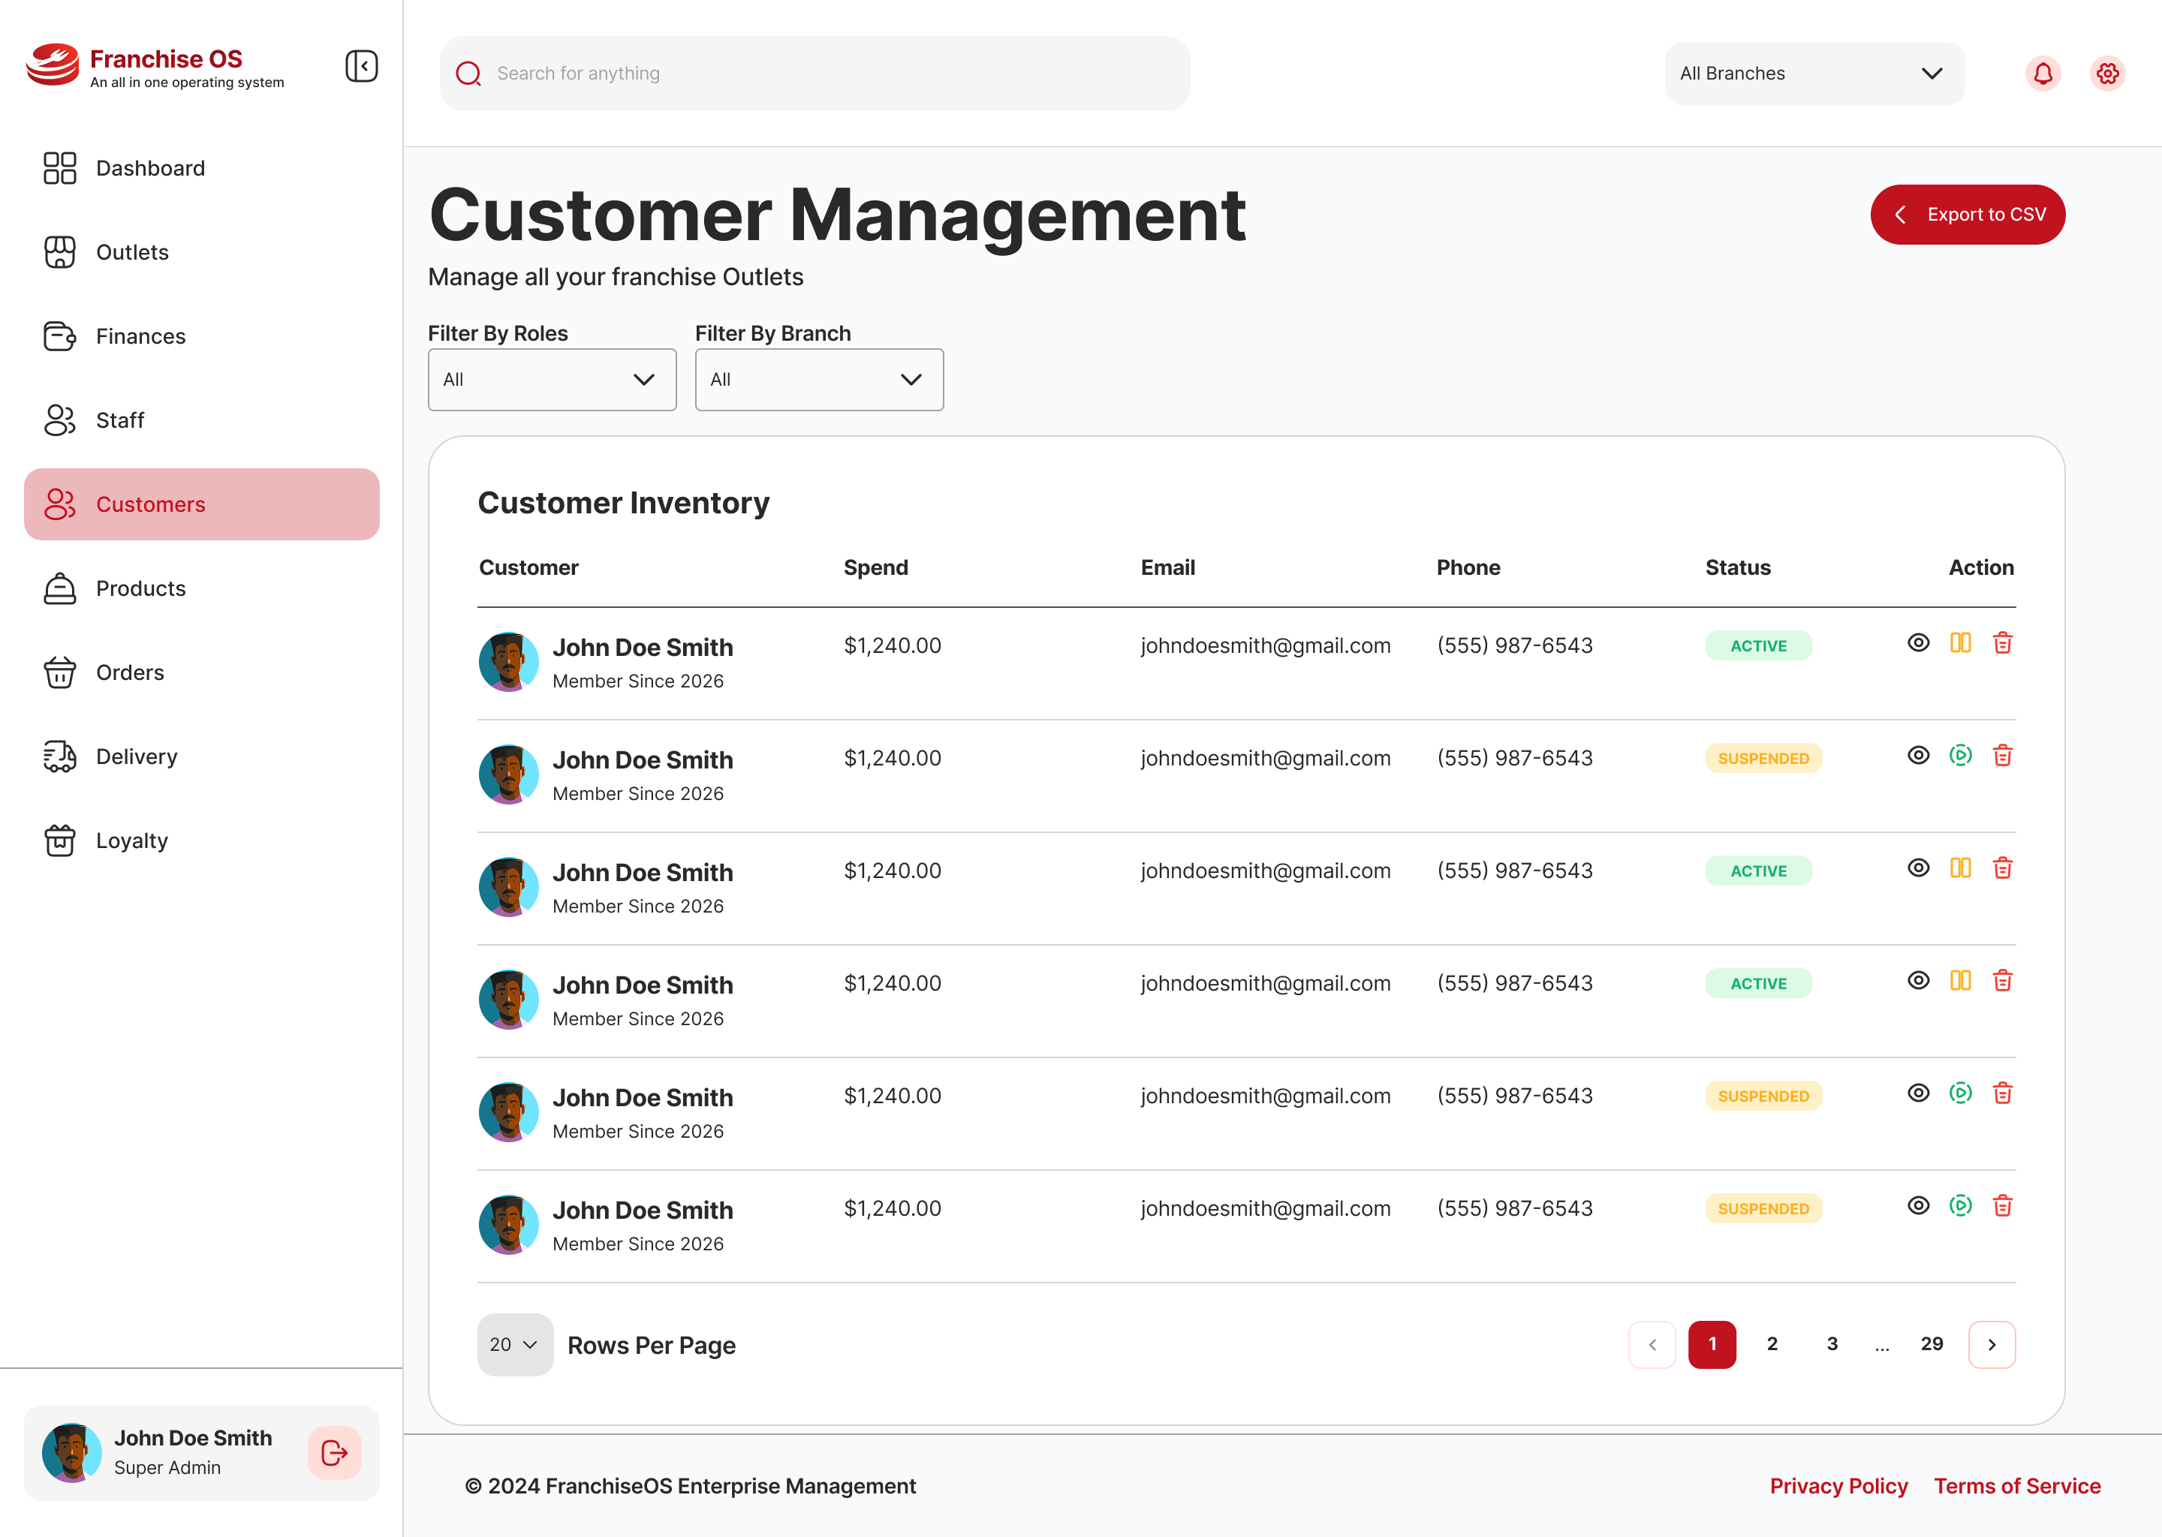Open the Privacy Policy link
2162x1537 pixels.
(1839, 1486)
